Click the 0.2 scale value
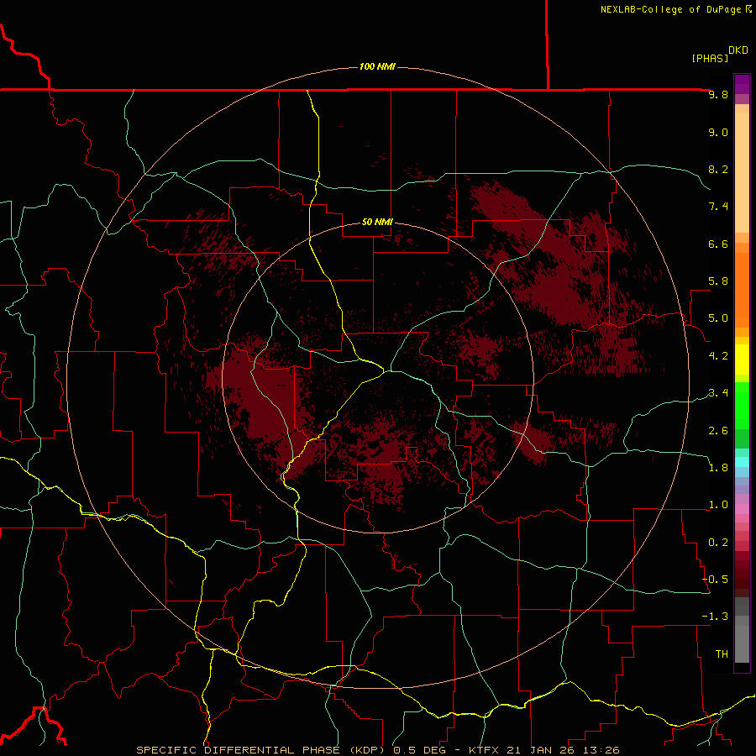 718,543
